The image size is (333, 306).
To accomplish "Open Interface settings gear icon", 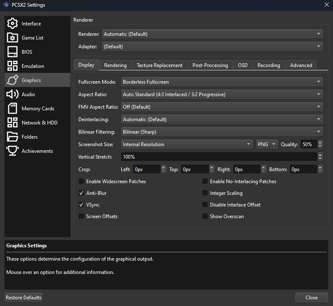I will [13, 23].
